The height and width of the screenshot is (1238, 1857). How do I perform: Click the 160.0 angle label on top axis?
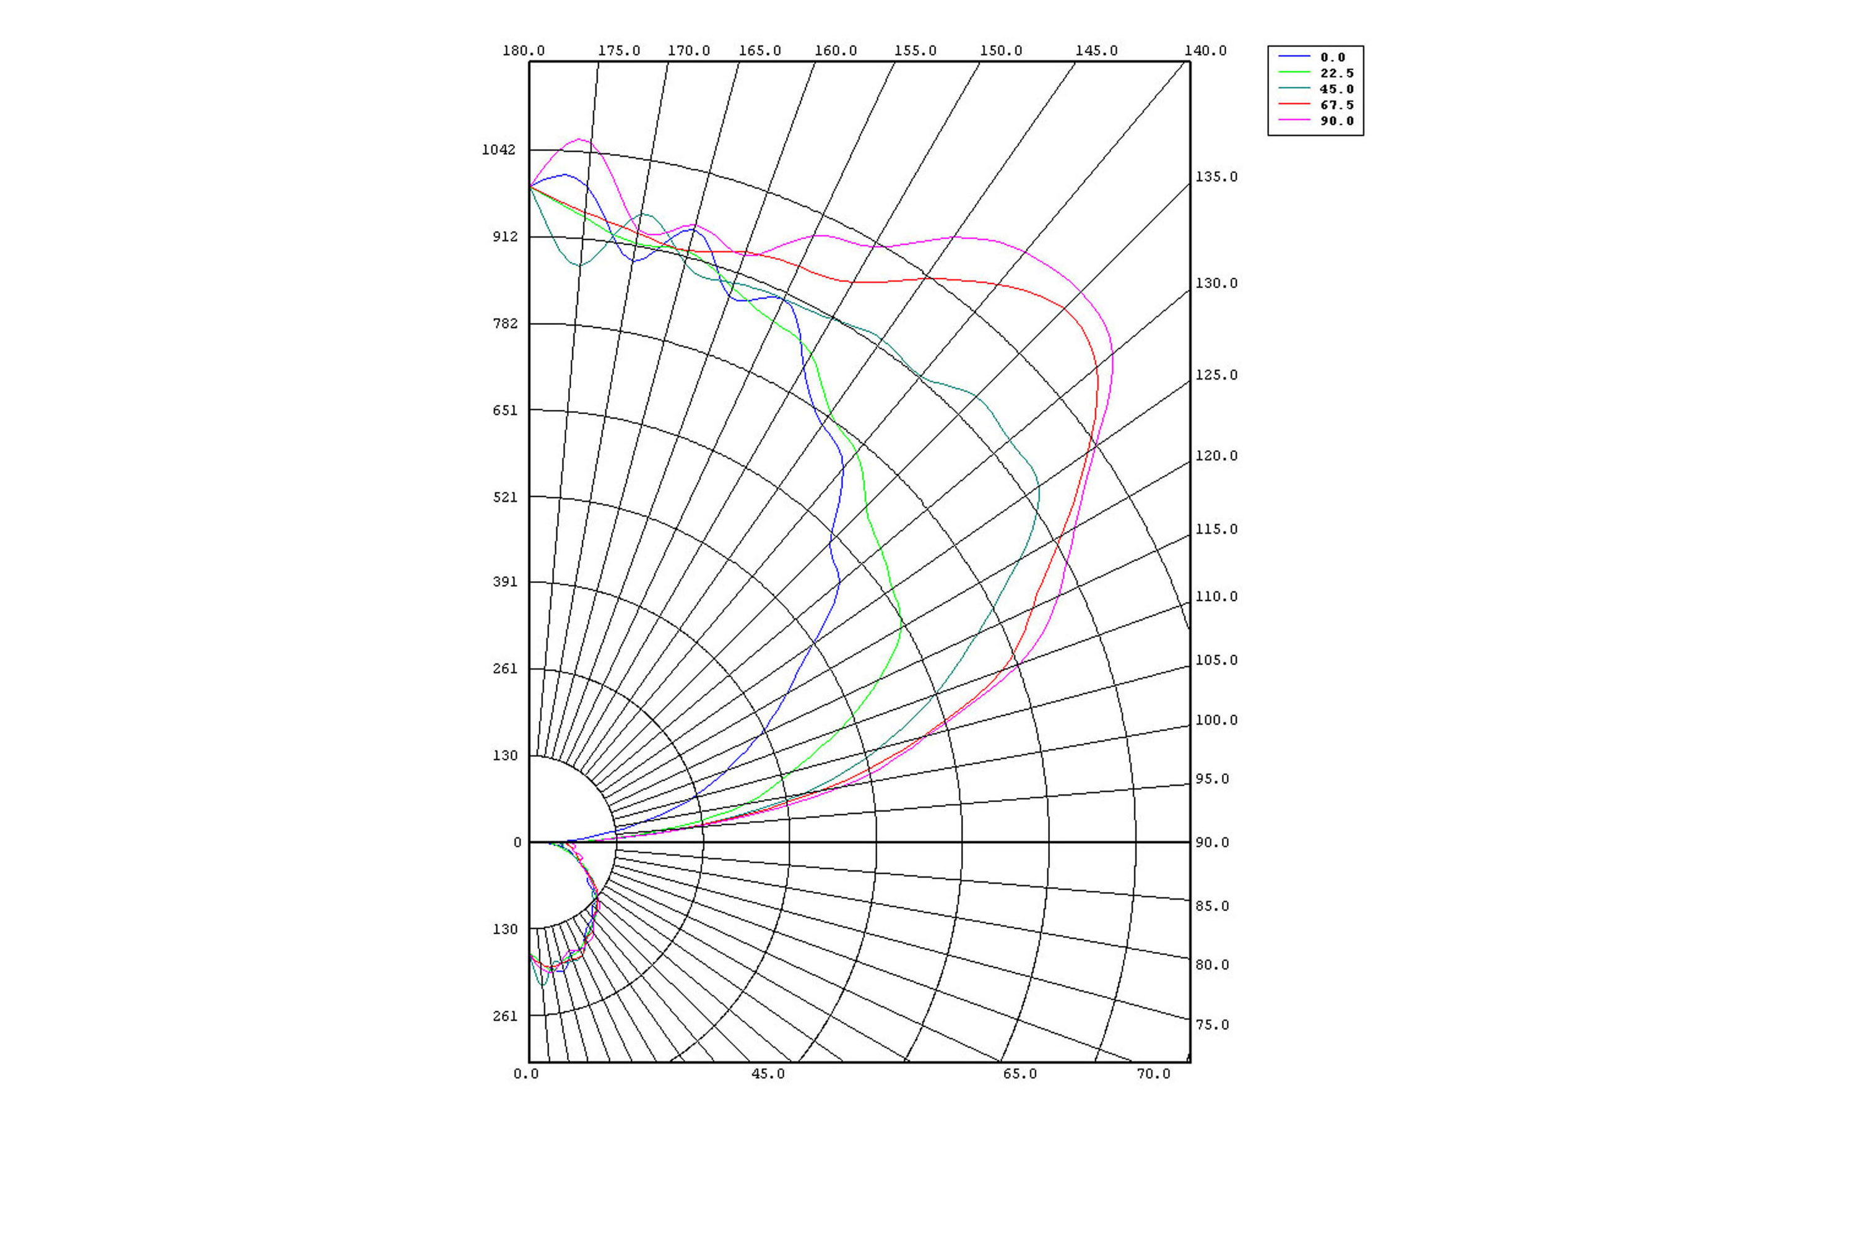(x=835, y=51)
